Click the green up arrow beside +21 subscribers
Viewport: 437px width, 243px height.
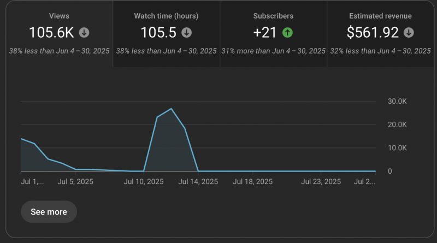coord(287,33)
